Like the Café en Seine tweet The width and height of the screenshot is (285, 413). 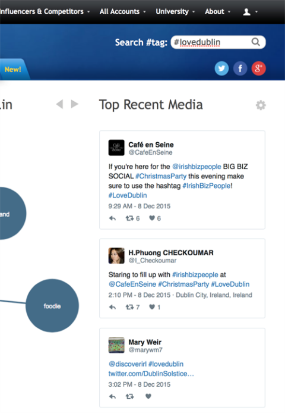click(x=152, y=218)
